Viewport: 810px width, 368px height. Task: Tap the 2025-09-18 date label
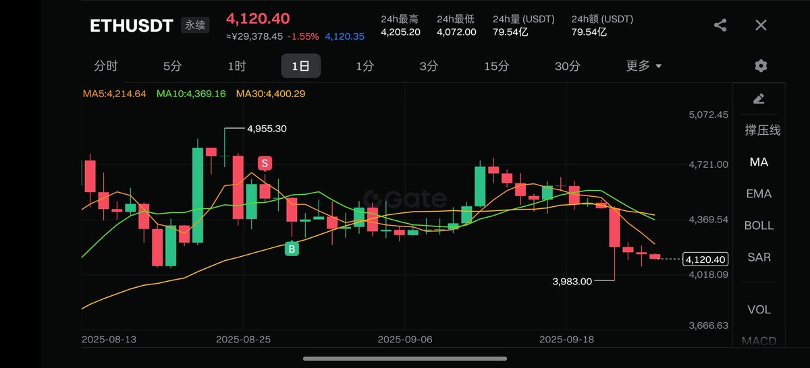coord(567,340)
